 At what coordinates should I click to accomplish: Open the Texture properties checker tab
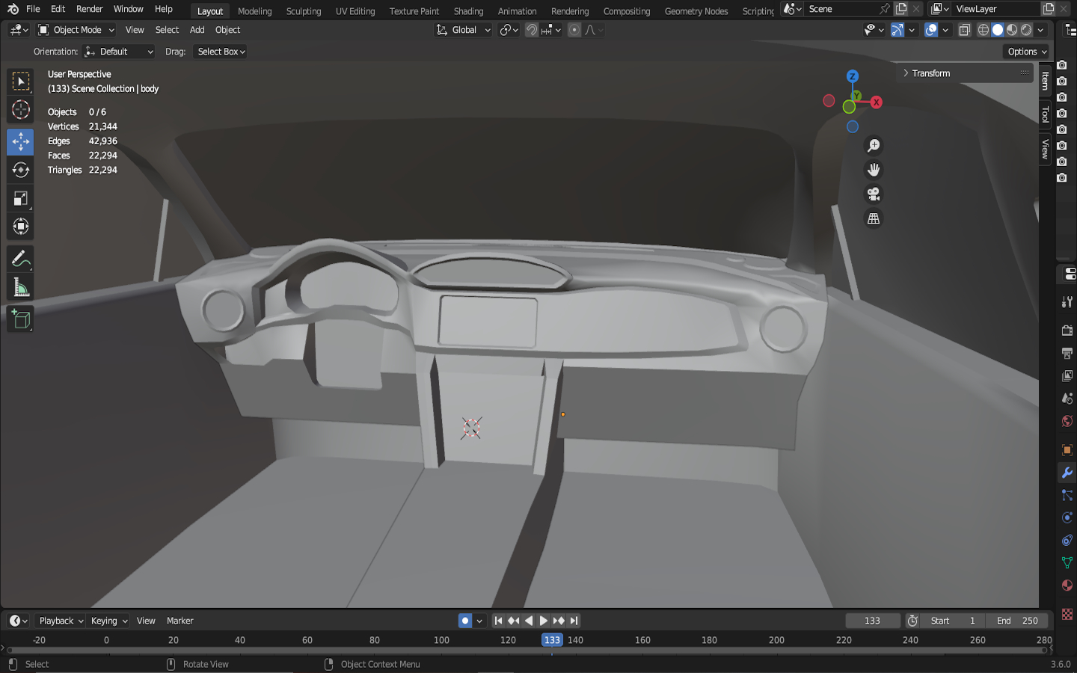click(1067, 614)
